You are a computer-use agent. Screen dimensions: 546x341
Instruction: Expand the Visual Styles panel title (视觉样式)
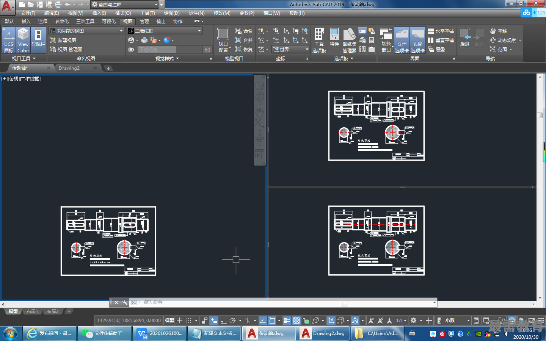tap(167, 58)
